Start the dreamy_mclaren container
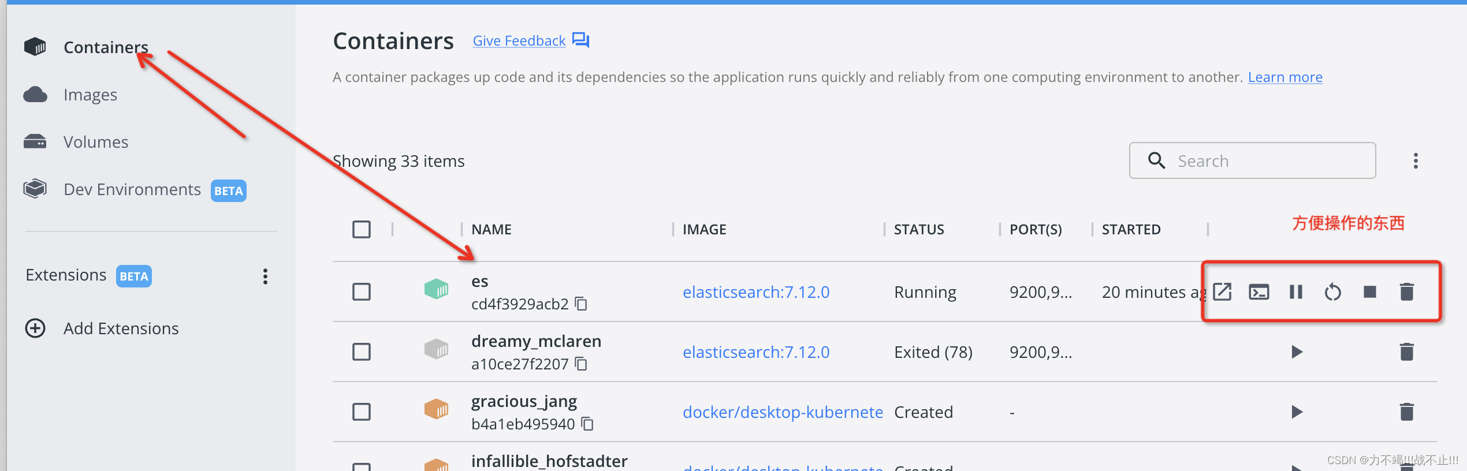Screen dimensions: 1467x471 tap(1297, 352)
